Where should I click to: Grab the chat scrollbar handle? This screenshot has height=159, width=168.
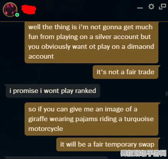pos(167,94)
